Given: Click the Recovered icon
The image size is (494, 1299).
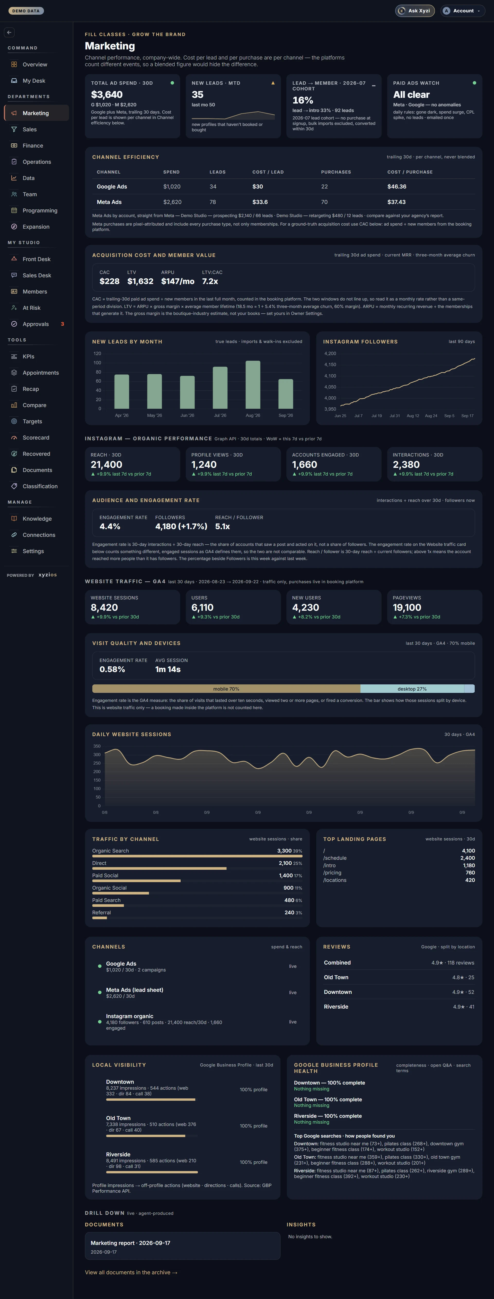Looking at the screenshot, I should click(x=14, y=454).
